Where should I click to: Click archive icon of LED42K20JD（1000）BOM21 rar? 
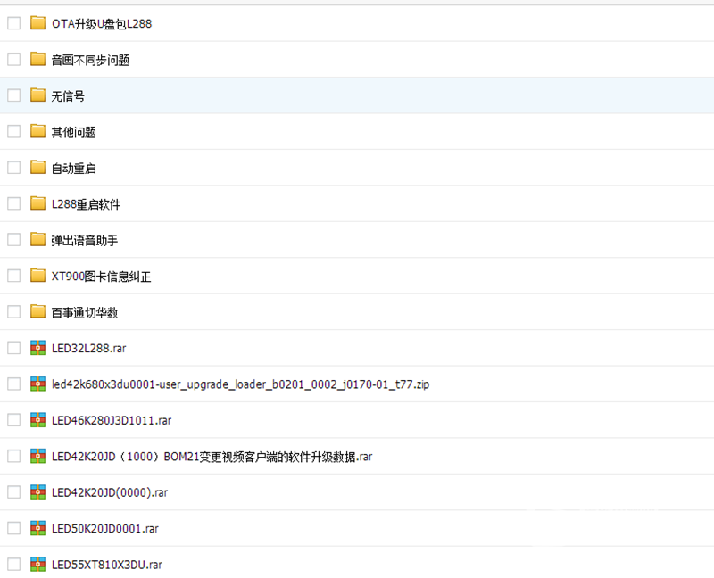37,456
